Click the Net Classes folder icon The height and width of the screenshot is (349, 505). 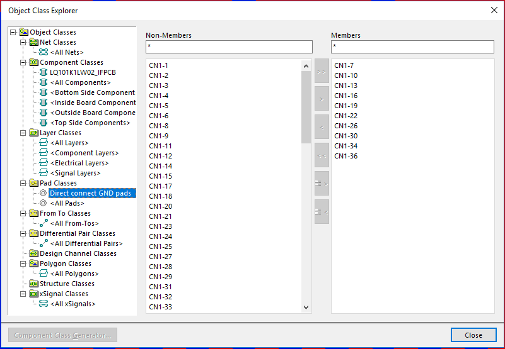pyautogui.click(x=33, y=42)
